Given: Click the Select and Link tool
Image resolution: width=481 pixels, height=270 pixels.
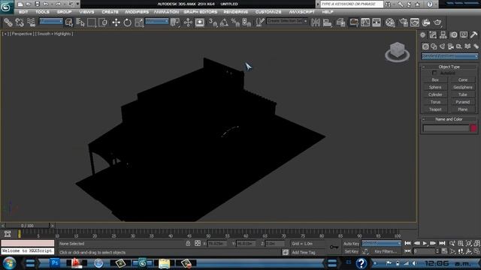Looking at the screenshot, I should (x=8, y=22).
